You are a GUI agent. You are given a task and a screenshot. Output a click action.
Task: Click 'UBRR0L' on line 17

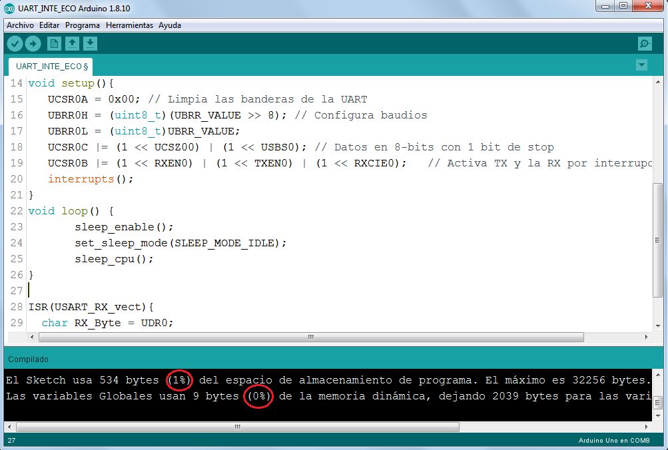coord(68,131)
